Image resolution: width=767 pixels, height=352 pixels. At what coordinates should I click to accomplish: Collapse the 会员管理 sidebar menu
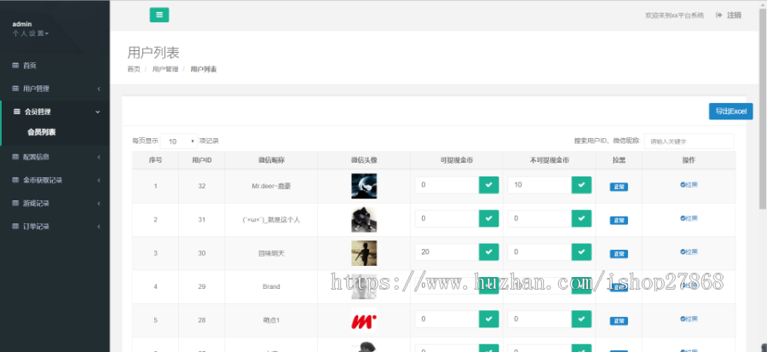point(55,112)
